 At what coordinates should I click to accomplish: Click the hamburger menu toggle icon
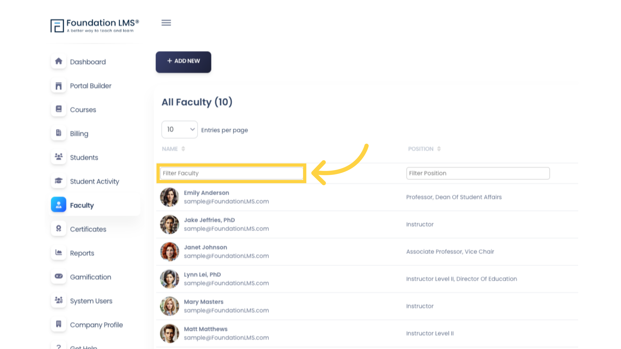click(x=166, y=23)
